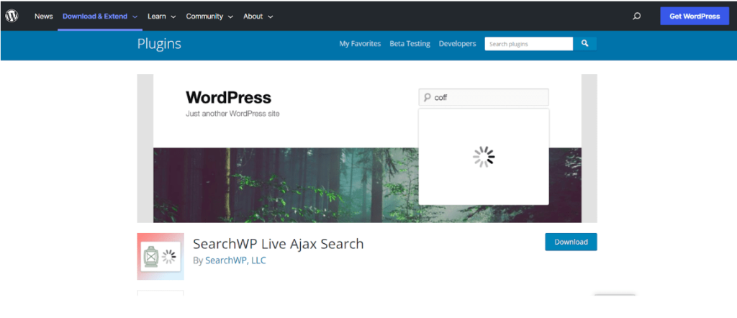Open the Developers link
Screen dimensions: 737x318
tap(457, 44)
